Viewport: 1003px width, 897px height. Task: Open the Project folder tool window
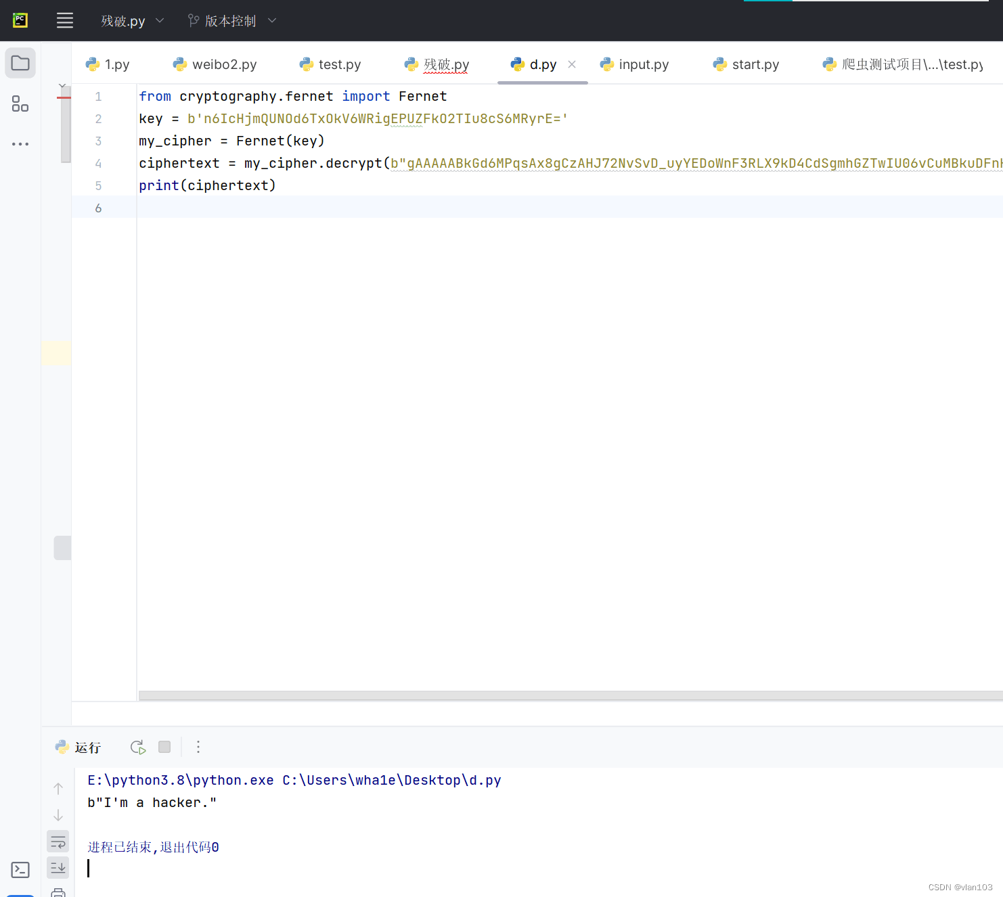(20, 63)
